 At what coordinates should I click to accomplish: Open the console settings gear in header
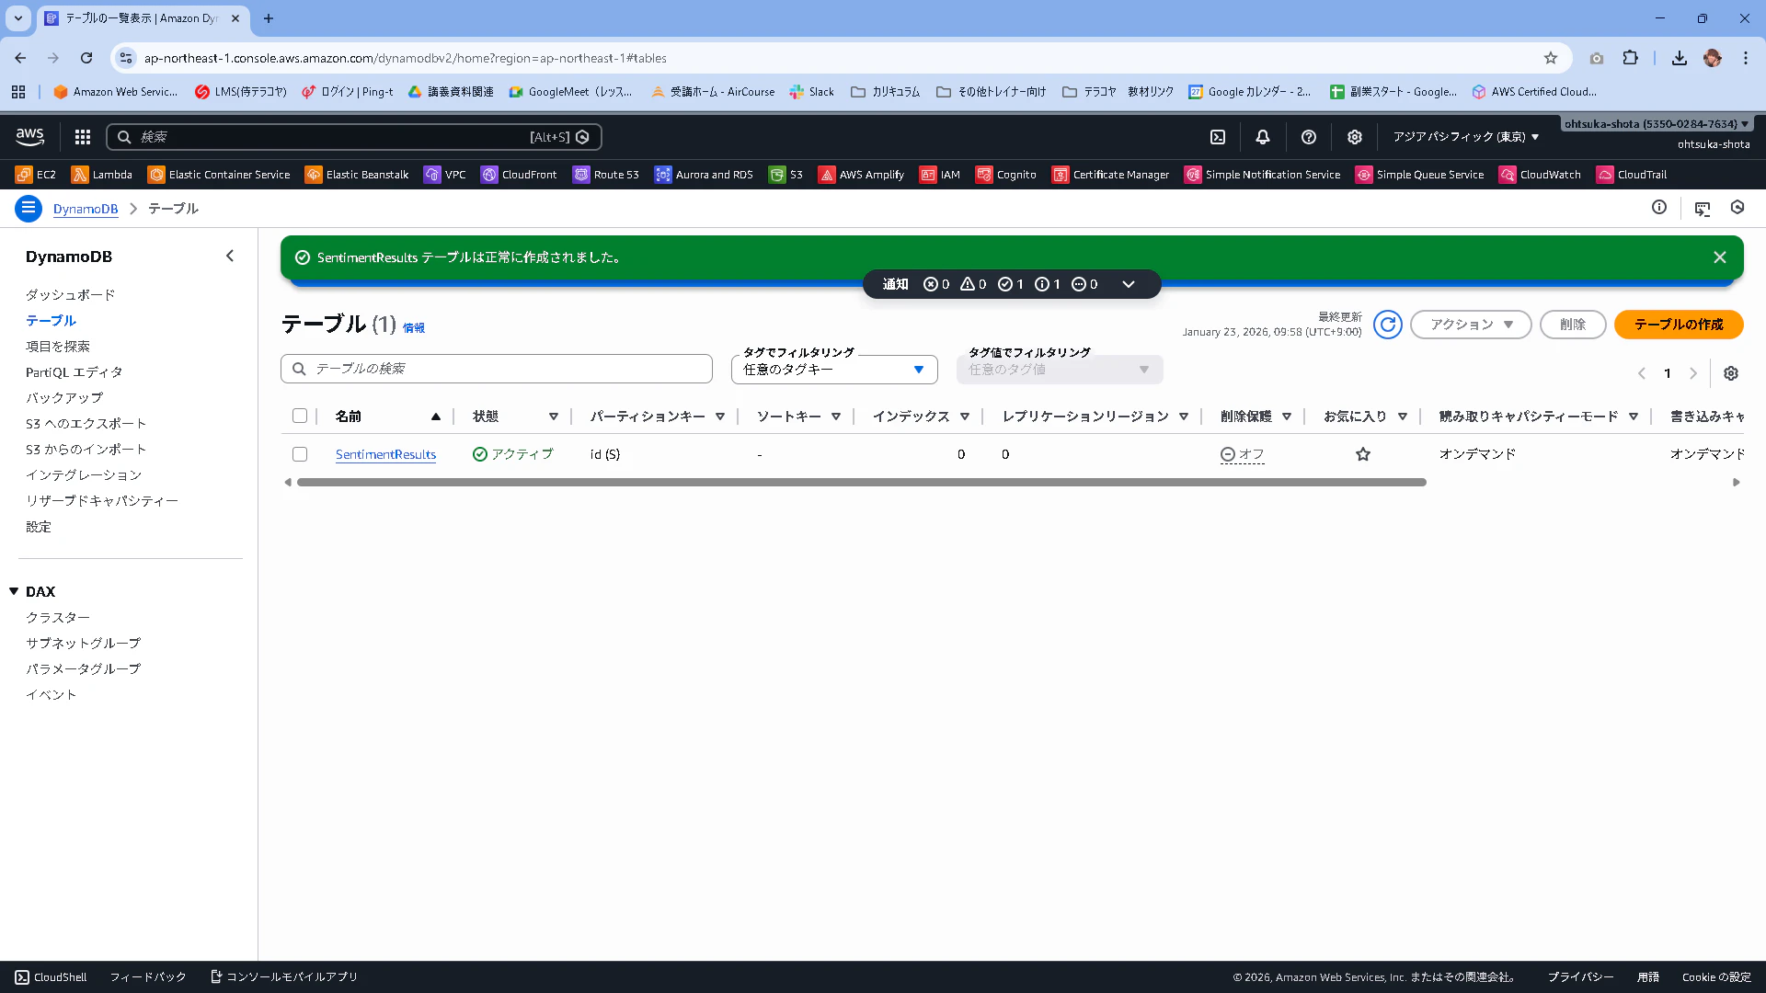(1355, 137)
